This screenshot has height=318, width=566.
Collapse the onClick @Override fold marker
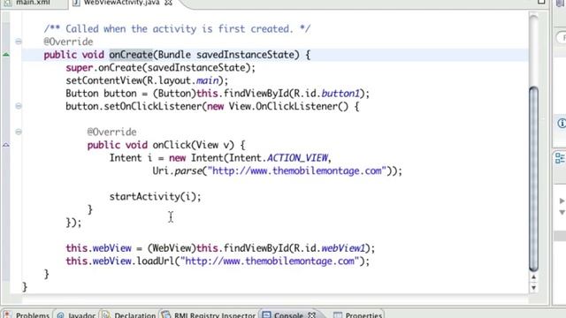pos(19,132)
